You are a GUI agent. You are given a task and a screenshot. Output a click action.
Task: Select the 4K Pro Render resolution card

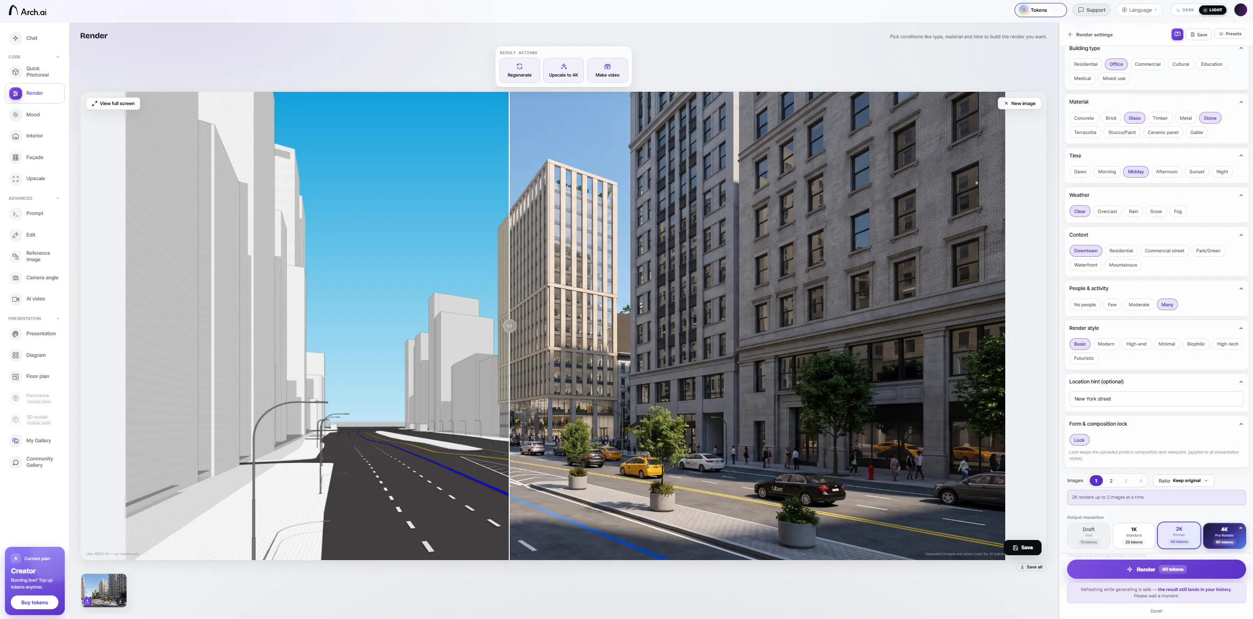click(1224, 536)
